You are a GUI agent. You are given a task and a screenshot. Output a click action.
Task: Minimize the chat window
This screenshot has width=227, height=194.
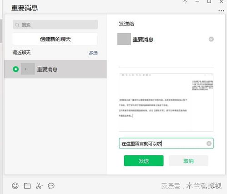point(197,1)
